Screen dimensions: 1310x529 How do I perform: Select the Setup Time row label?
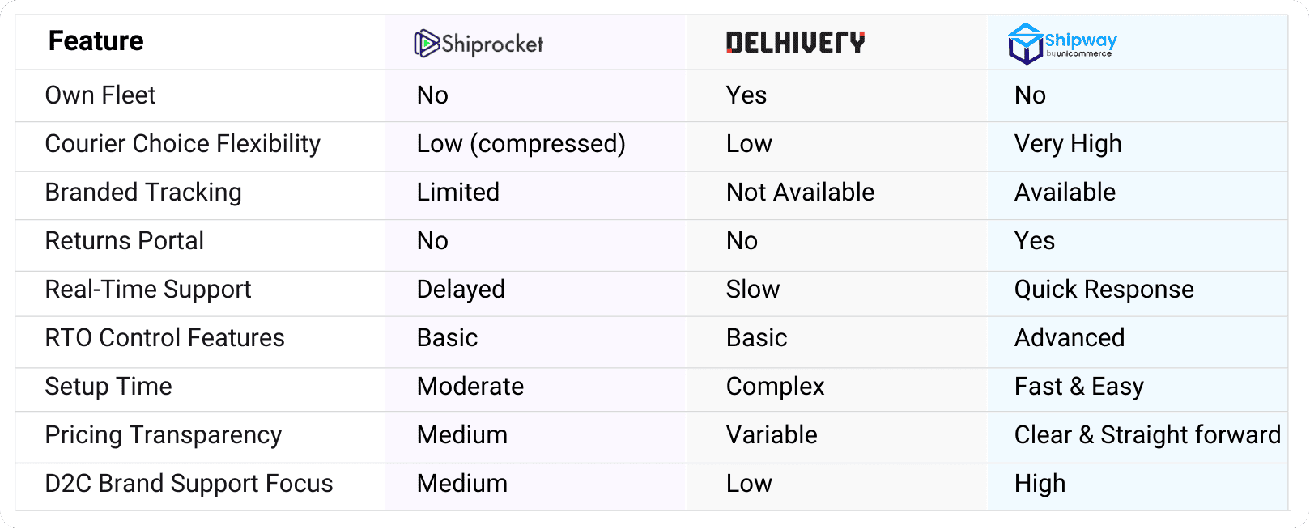pos(108,387)
